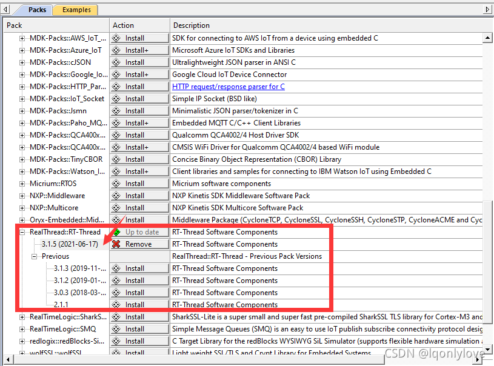Click the diamond icon in SharkSSL row
Image resolution: width=494 pixels, height=366 pixels.
click(116, 317)
